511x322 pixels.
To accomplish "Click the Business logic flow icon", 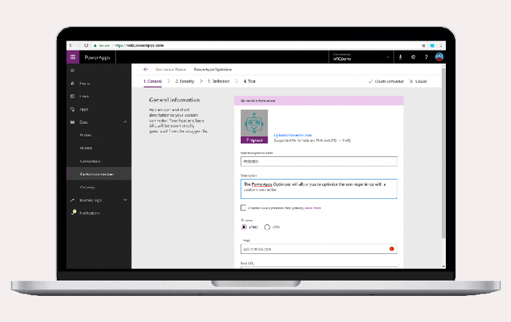I will pyautogui.click(x=72, y=200).
